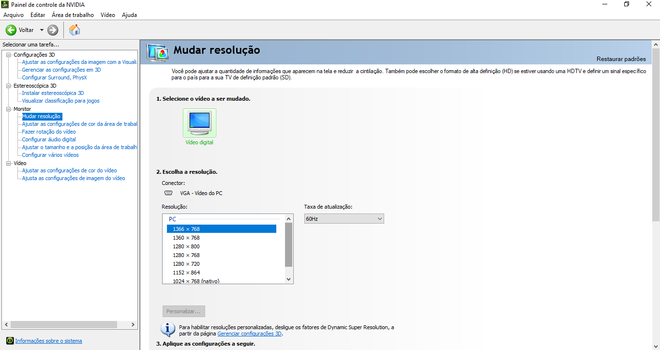This screenshot has height=350, width=660.
Task: Restore down the window
Action: 627,4
